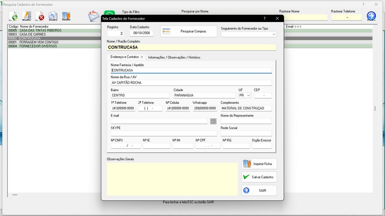Close the Pesquisa Cadastro de Fornecedor window

[x=376, y=4]
